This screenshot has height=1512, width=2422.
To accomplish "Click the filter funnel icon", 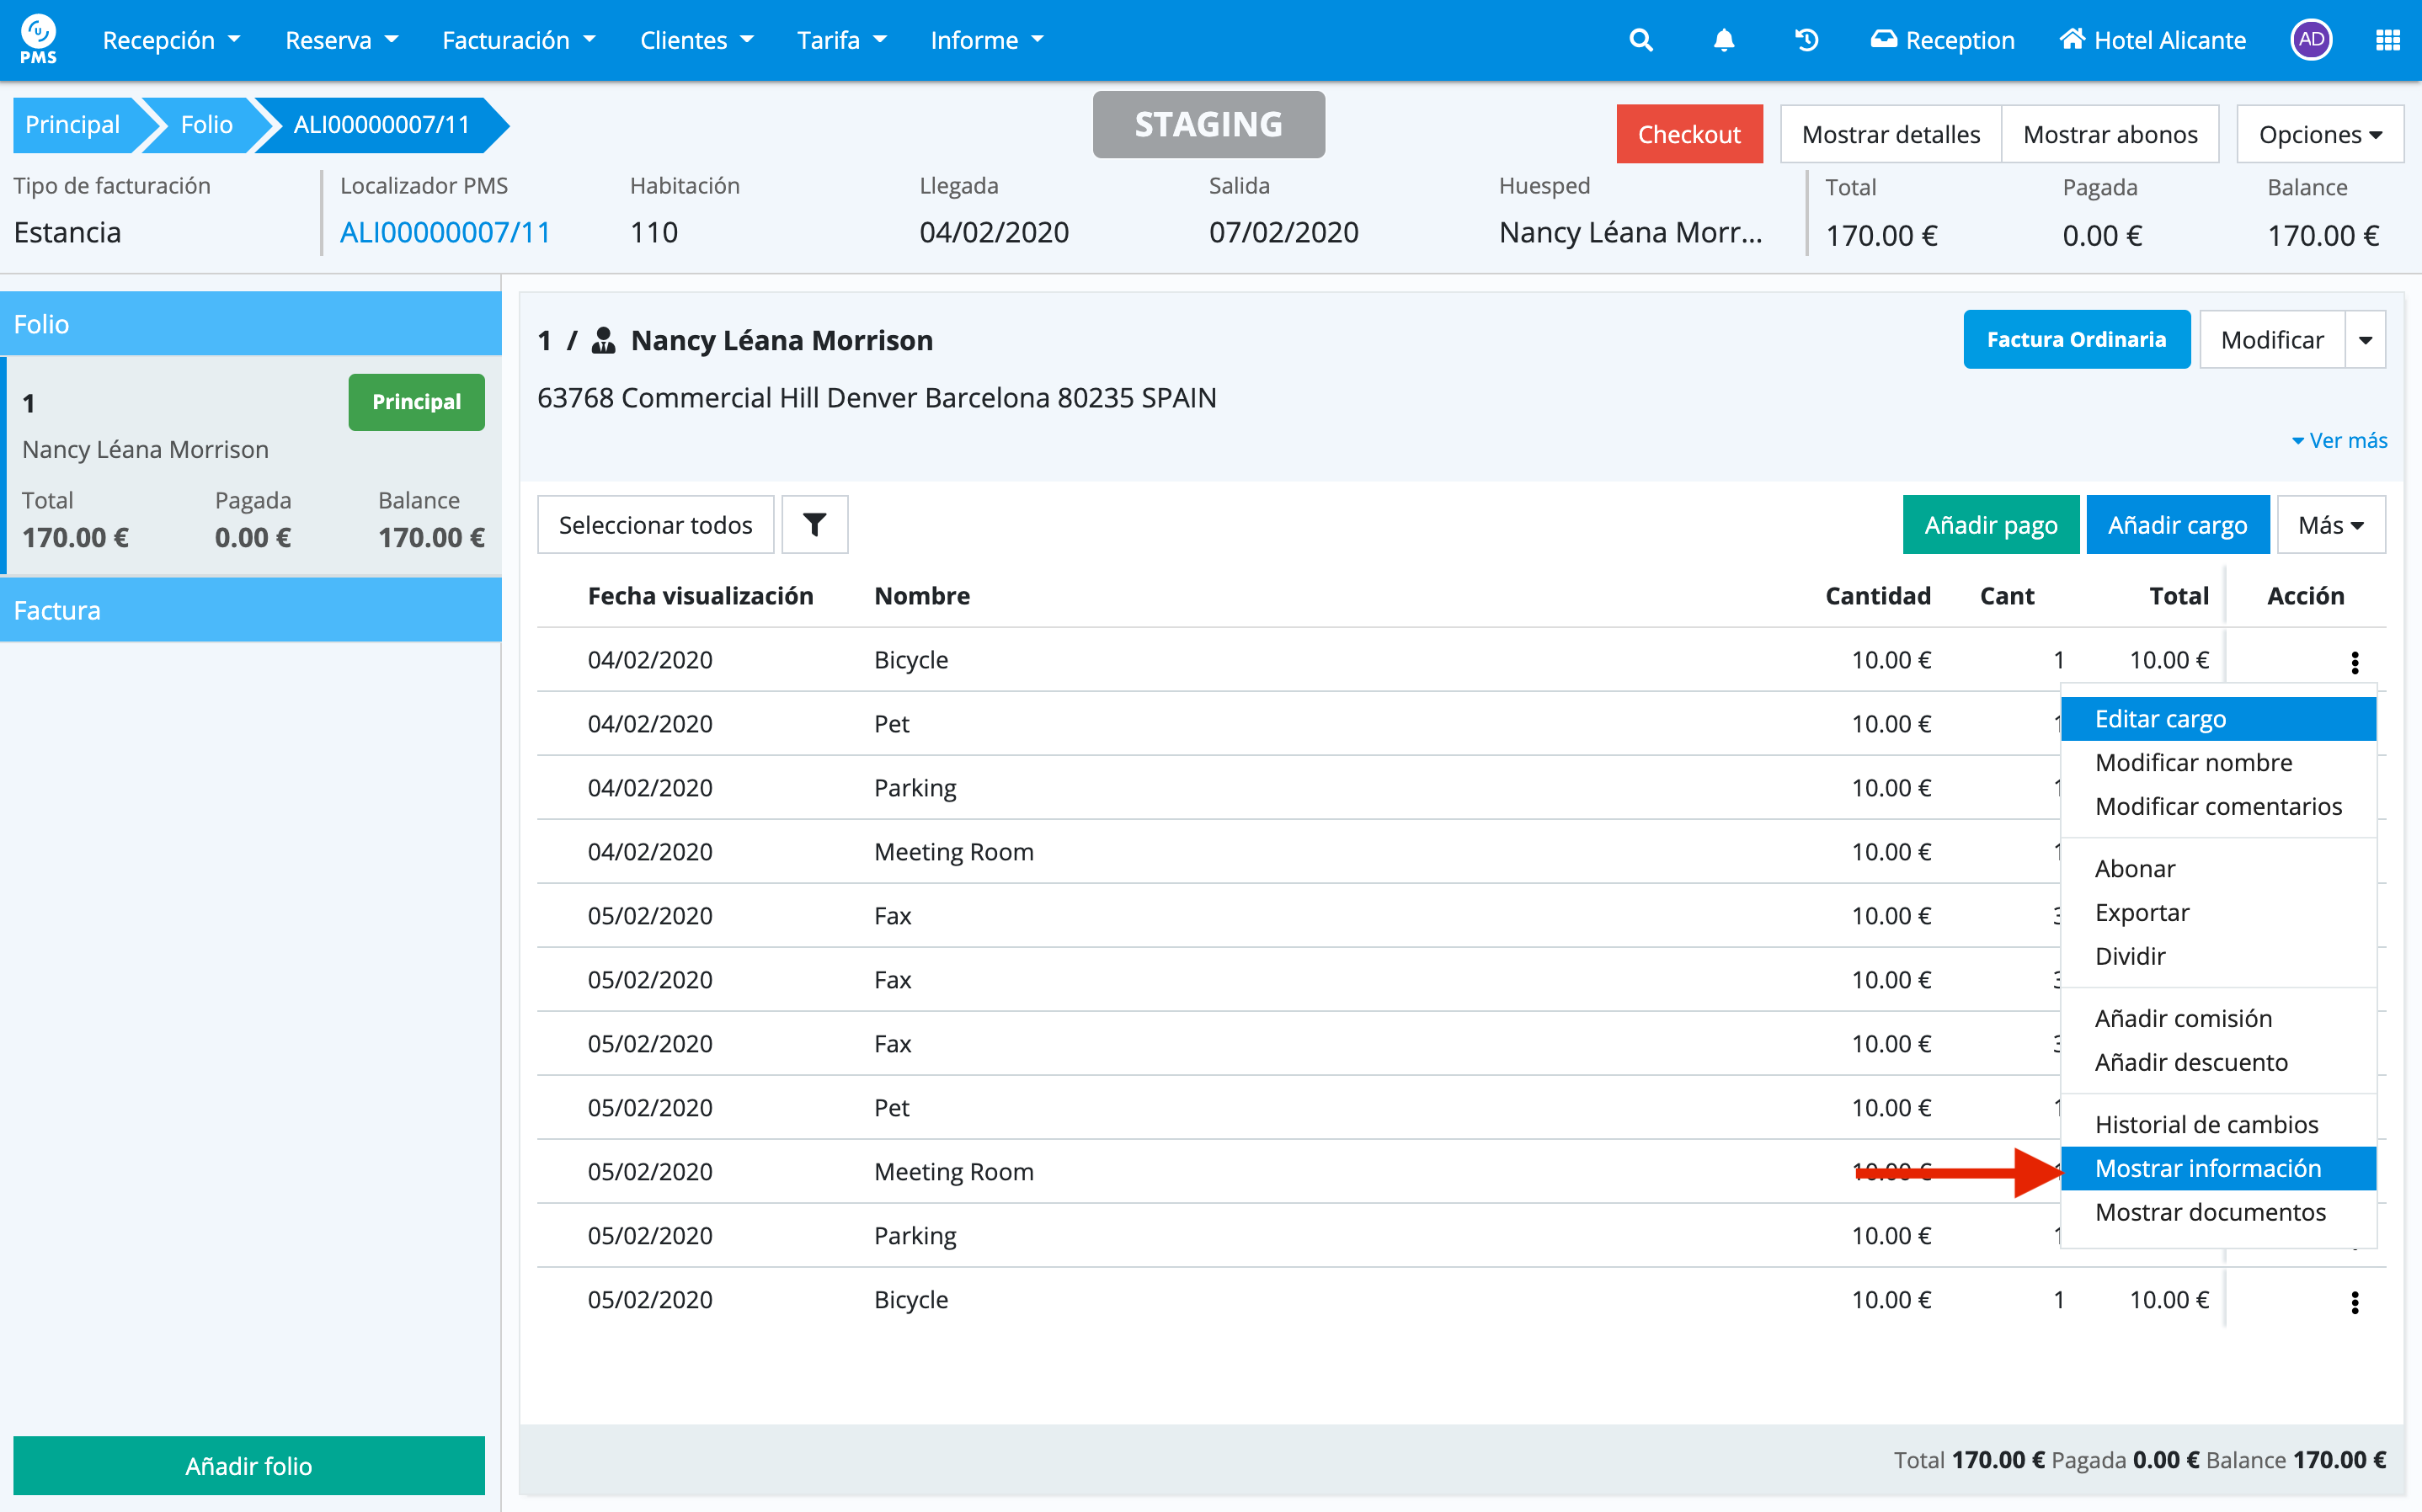I will [814, 524].
